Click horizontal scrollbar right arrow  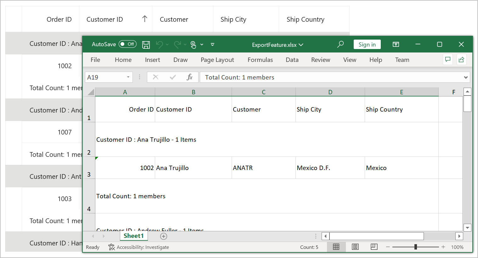459,236
